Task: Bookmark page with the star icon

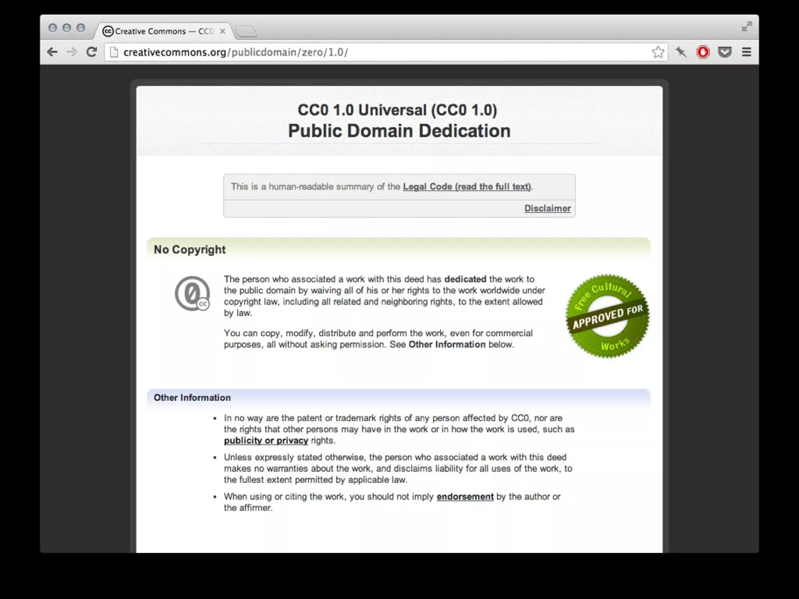Action: coord(658,52)
